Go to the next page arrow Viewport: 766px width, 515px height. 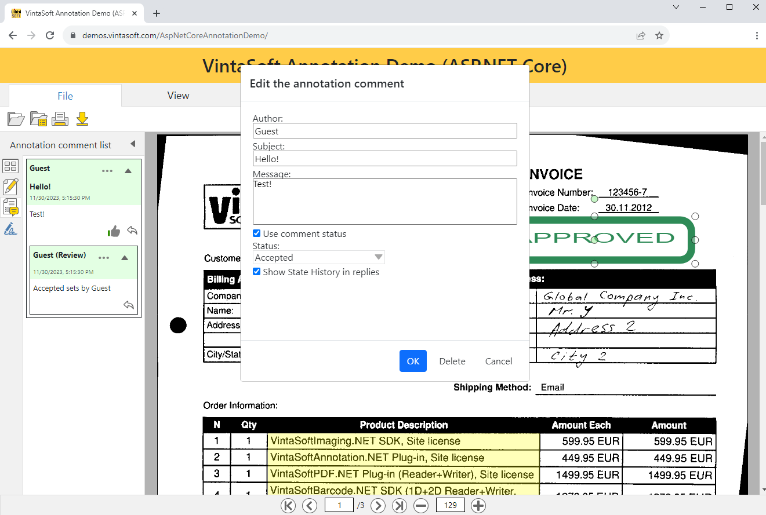pos(378,506)
